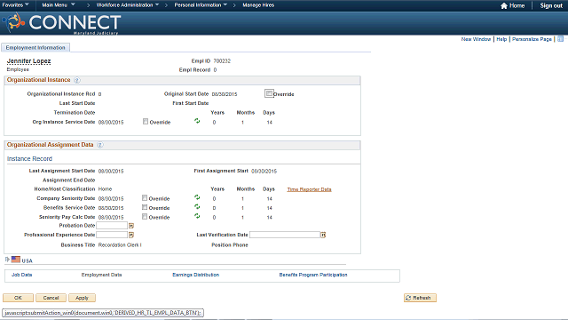Open the Main Menu in navigation bar
This screenshot has height=320, width=568.
(x=59, y=5)
